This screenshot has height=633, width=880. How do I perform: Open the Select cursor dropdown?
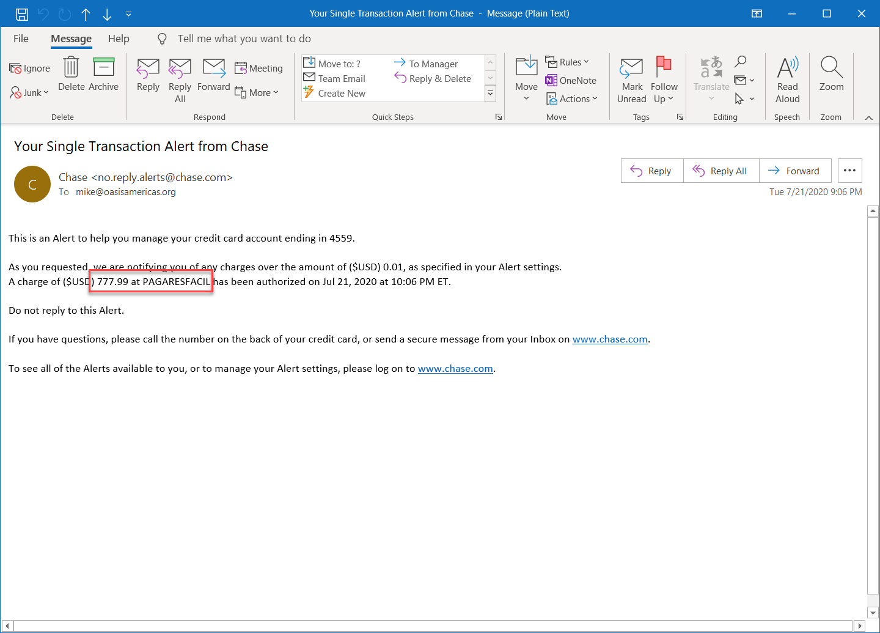point(744,98)
